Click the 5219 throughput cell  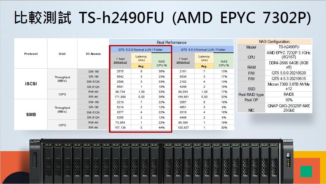[120, 107]
